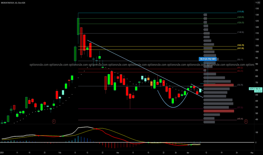Click the 19 date axis label
The image size is (263, 155).
coord(222,153)
